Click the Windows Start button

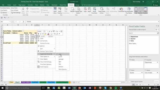[2, 88]
